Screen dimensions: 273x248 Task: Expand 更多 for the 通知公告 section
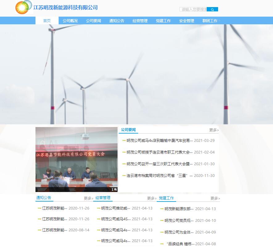pos(89,198)
